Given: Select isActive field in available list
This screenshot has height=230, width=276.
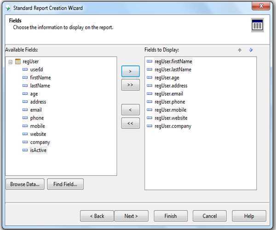Looking at the screenshot, I should coord(38,150).
